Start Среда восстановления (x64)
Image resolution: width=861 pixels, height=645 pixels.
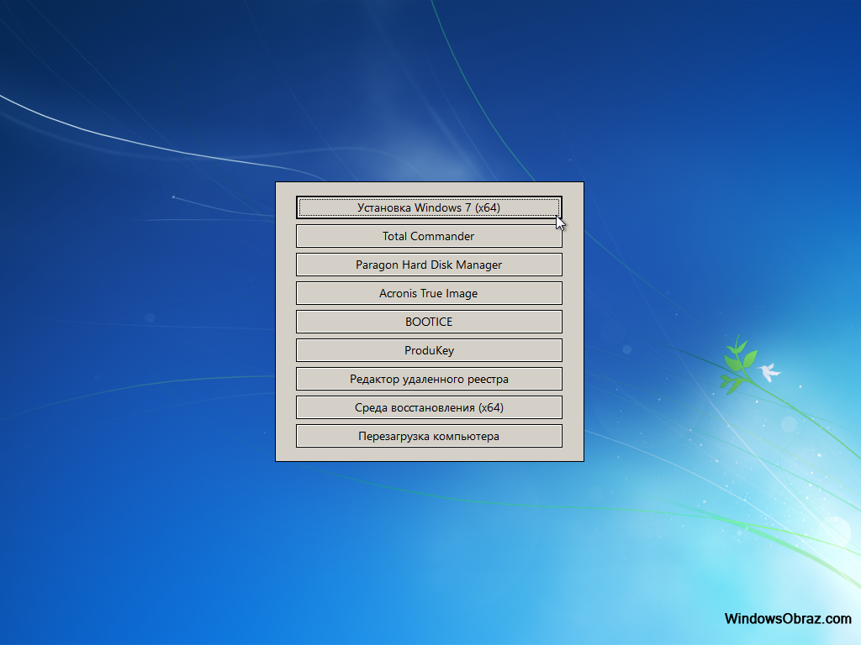click(x=429, y=407)
